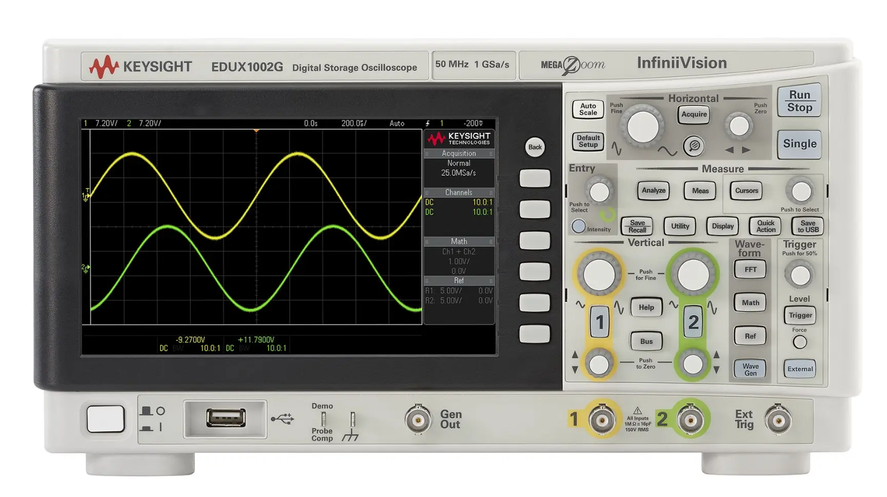This screenshot has height=497, width=887.
Task: Click the Channels panel header on screen
Action: tap(459, 193)
